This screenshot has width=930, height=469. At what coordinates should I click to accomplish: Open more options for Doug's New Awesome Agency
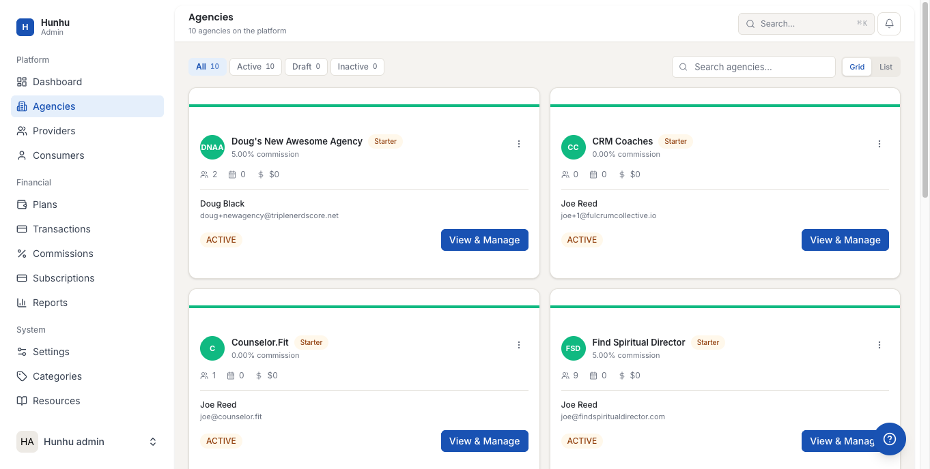point(519,144)
